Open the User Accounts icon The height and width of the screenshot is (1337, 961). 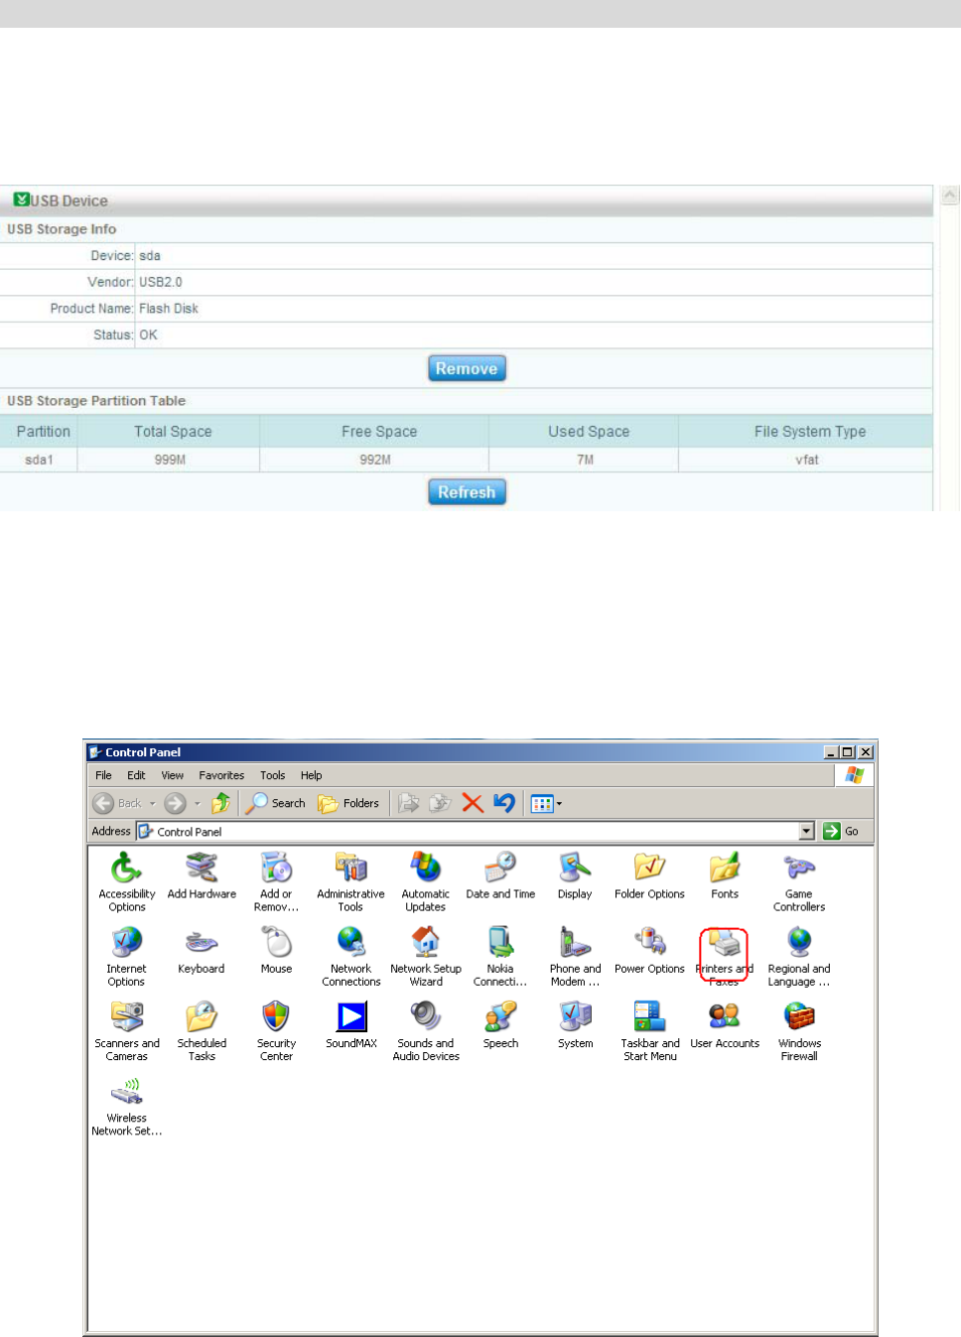(725, 1025)
